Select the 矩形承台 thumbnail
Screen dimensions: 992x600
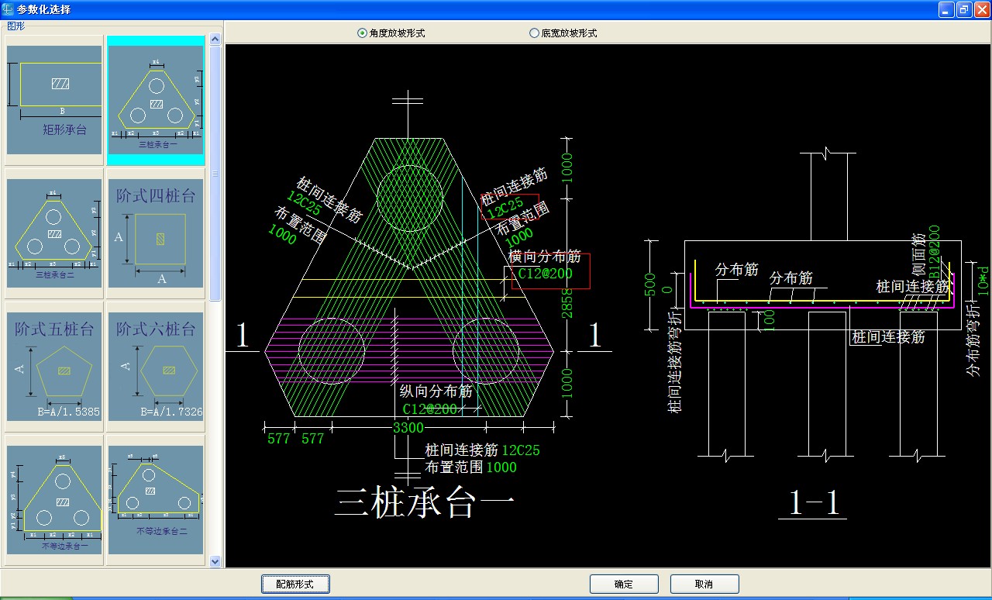(x=54, y=100)
